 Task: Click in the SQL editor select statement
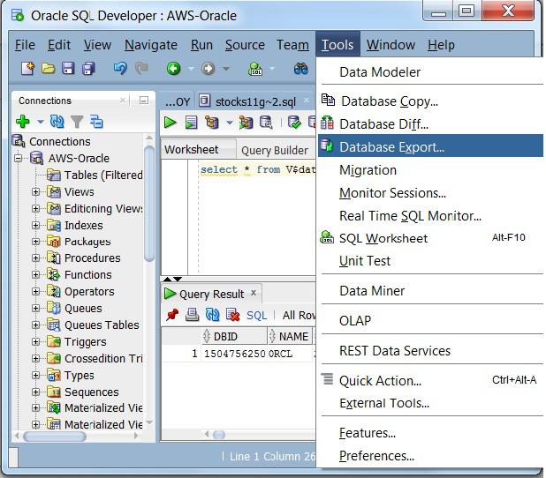click(x=258, y=169)
